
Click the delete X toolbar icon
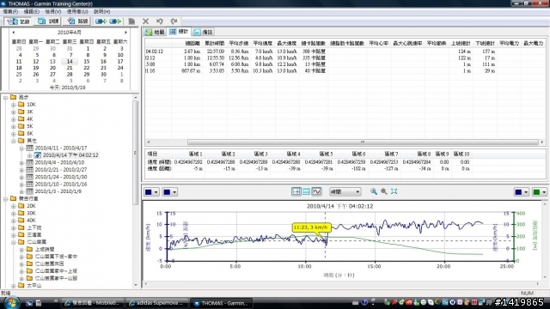point(145,21)
